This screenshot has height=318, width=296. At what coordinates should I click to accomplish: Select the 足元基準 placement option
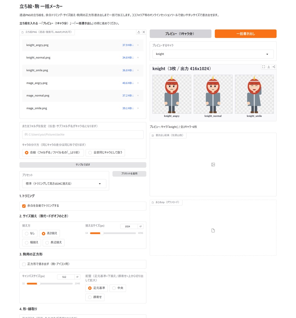click(96, 288)
